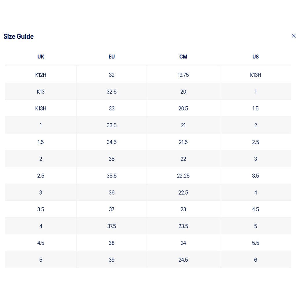Viewport: 296px width, 296px height.
Task: Select the 33.5 EU size cell
Action: [x=112, y=125]
